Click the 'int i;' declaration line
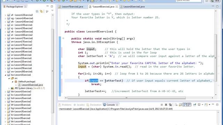The image size is (223, 125). pos(83,52)
